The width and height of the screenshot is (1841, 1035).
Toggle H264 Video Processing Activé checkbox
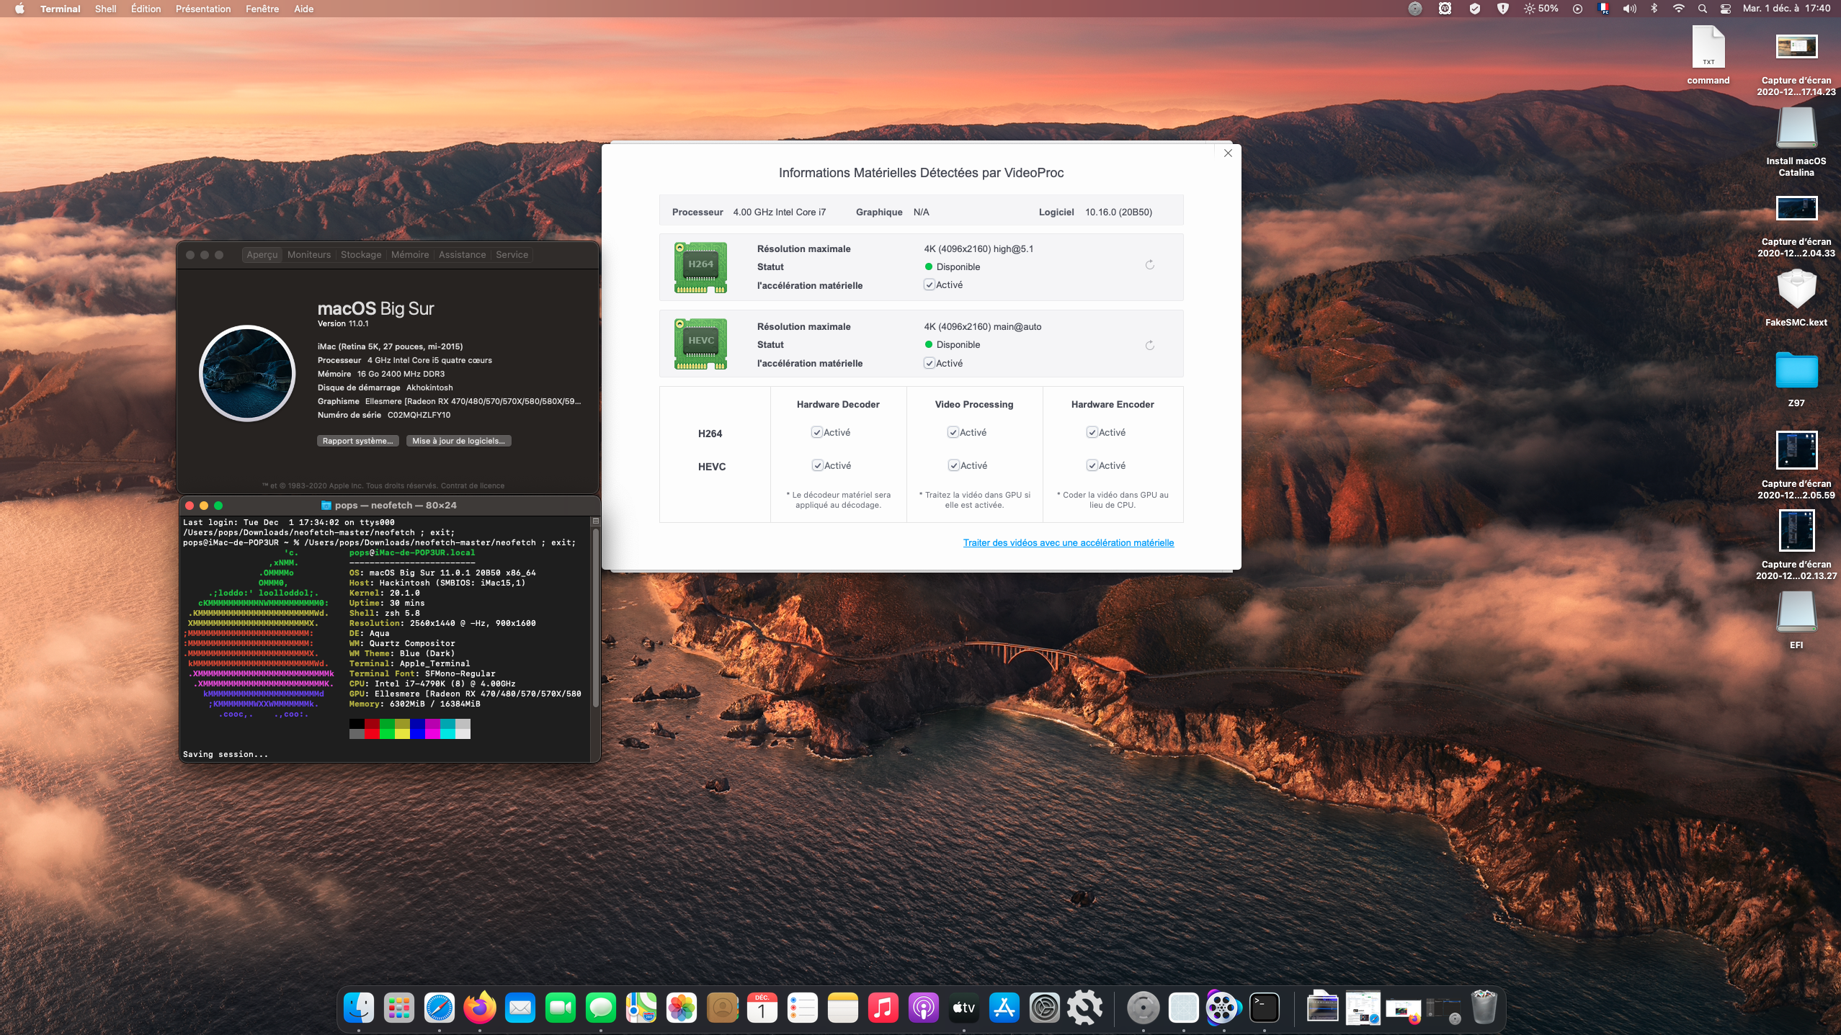(x=953, y=433)
